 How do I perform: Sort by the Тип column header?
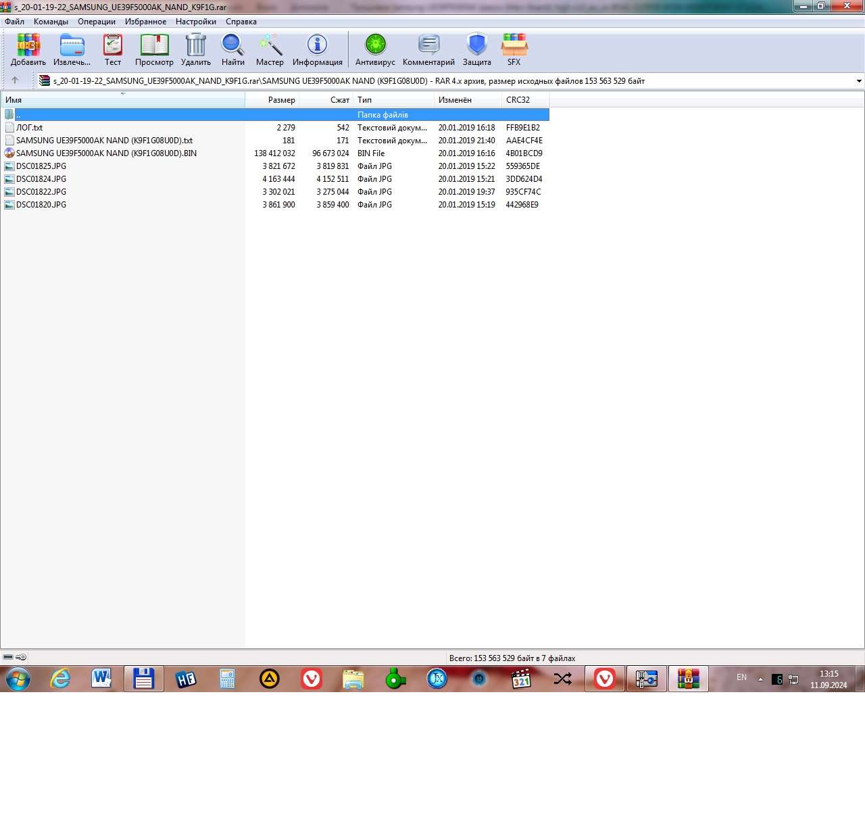(x=394, y=99)
